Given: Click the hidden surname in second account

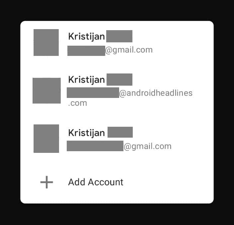Looking at the screenshot, I should (x=119, y=79).
